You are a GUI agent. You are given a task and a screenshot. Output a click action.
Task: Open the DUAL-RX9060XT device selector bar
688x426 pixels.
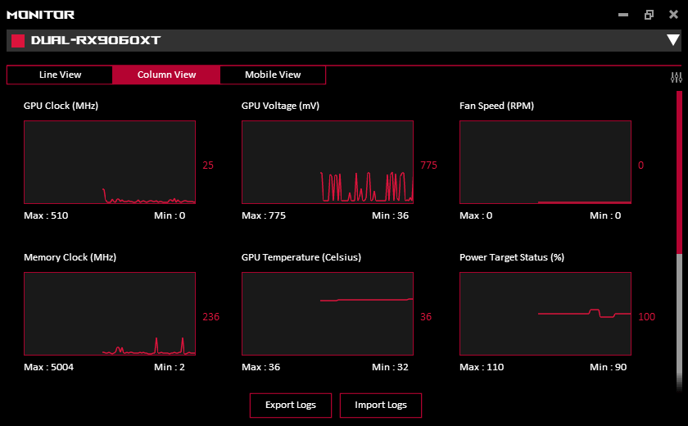pos(343,40)
